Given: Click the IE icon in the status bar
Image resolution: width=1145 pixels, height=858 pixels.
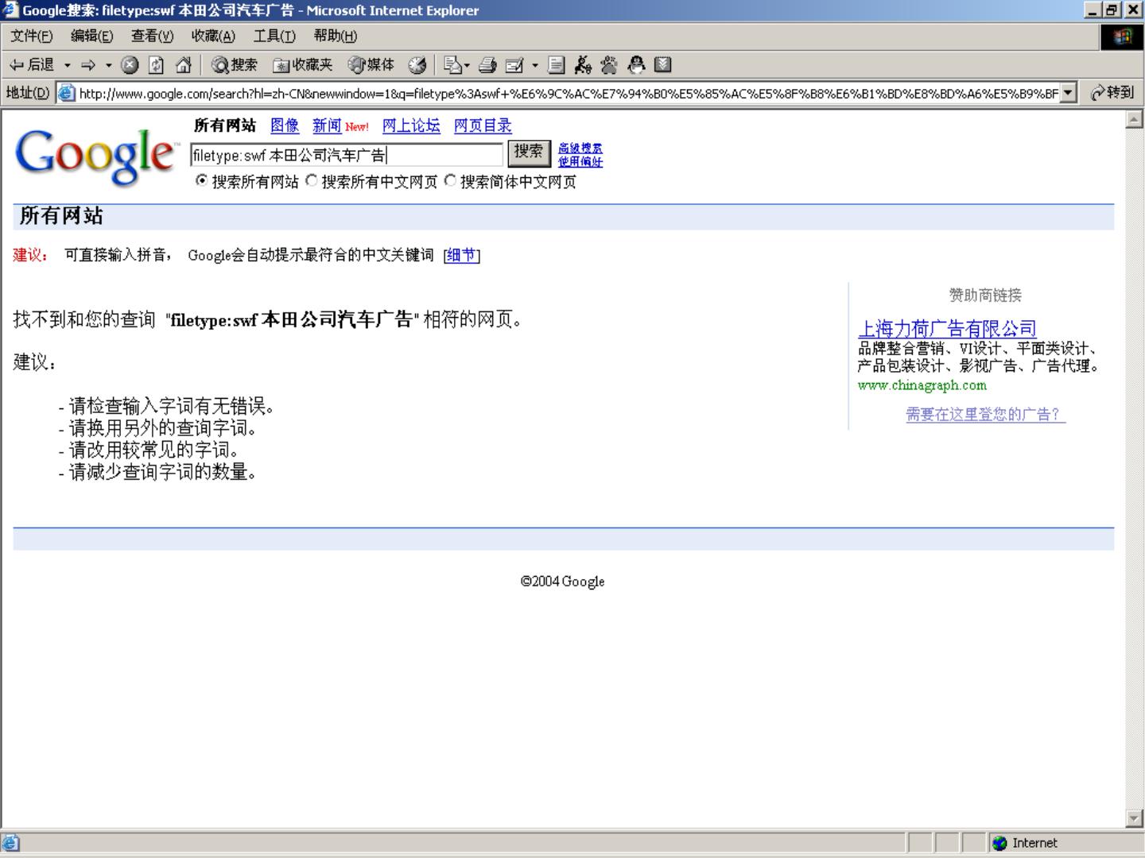Looking at the screenshot, I should pos(10,843).
